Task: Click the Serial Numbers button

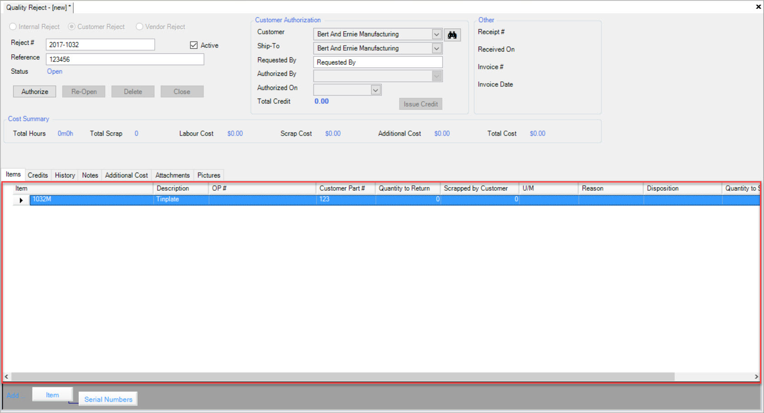Action: pyautogui.click(x=108, y=399)
